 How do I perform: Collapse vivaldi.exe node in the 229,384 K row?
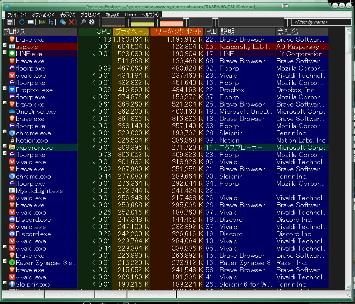(x=5, y=247)
